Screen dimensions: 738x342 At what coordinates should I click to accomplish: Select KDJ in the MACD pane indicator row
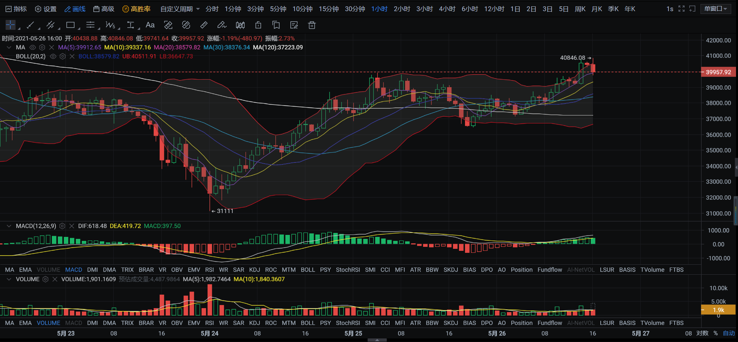pyautogui.click(x=255, y=270)
